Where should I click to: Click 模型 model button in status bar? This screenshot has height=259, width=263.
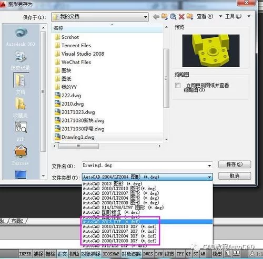click(217, 254)
